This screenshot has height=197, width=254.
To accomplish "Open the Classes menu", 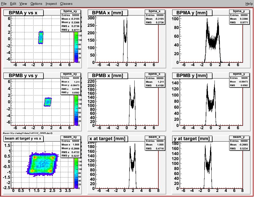I will [x=66, y=4].
